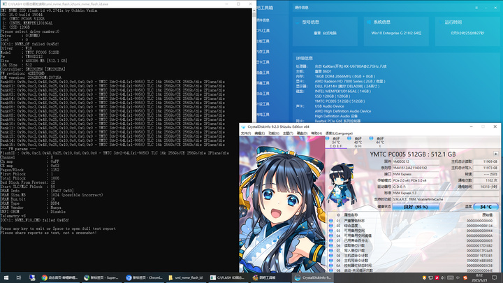Click the CrystalDiskInfo title bar icon
The image size is (503, 283).
[244, 126]
